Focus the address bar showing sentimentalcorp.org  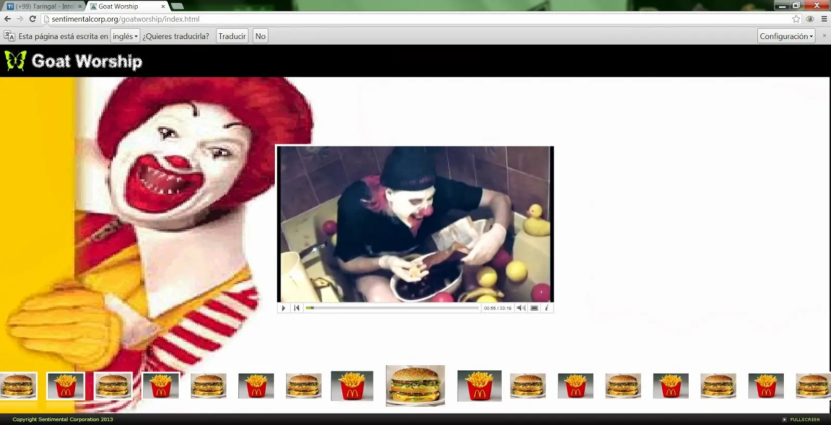421,19
